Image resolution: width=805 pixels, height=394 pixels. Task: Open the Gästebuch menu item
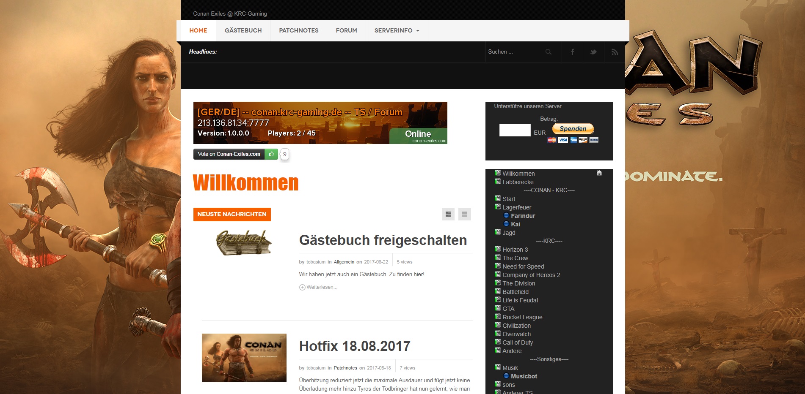(243, 30)
